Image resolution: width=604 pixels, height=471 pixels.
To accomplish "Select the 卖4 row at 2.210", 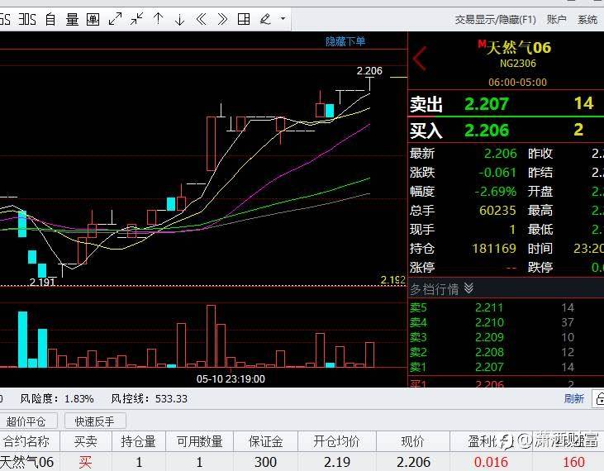I will click(506, 322).
